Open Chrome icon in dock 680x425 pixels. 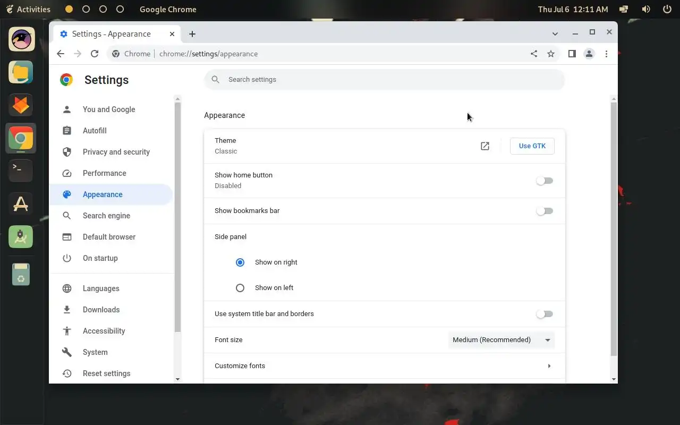tap(21, 138)
